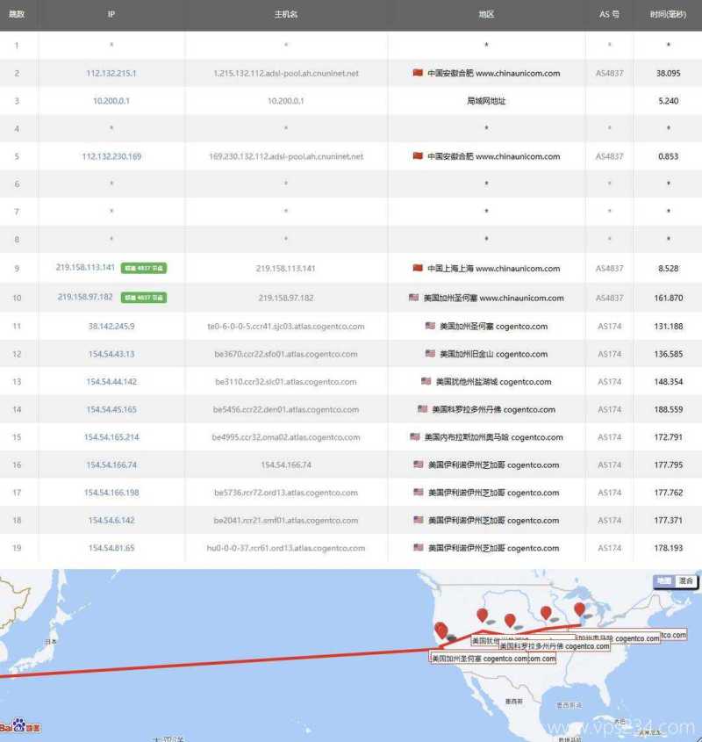Switch map to 混合 hybrid view
This screenshot has width=702, height=742.
click(x=686, y=581)
